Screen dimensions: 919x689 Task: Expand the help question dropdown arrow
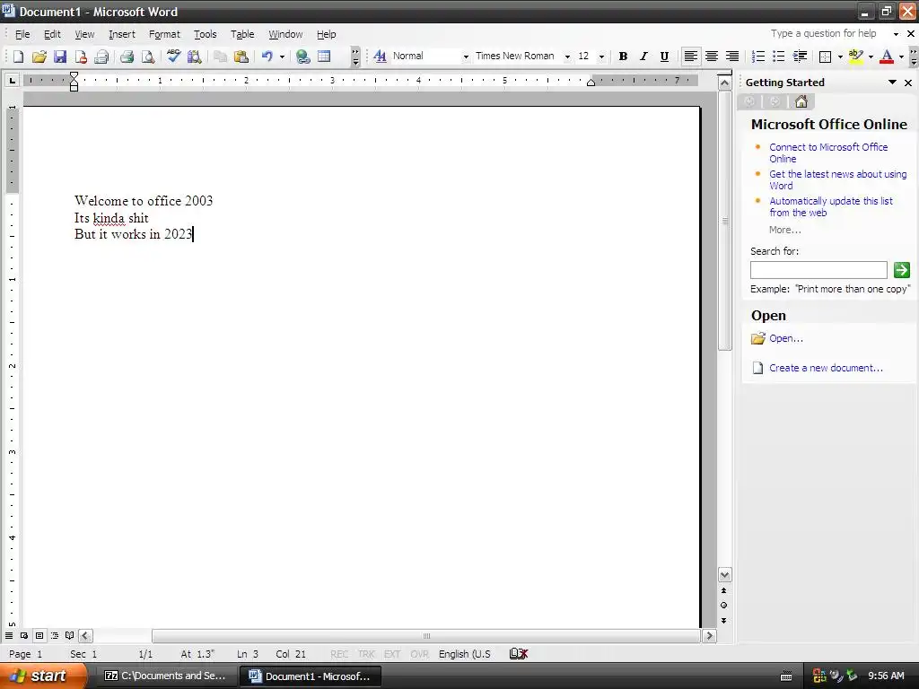tap(896, 34)
